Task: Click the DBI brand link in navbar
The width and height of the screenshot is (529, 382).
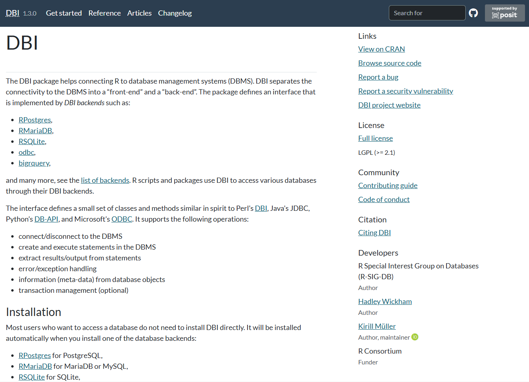Action: pyautogui.click(x=12, y=13)
